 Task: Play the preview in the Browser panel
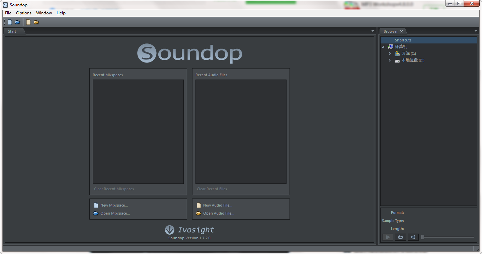pos(388,237)
